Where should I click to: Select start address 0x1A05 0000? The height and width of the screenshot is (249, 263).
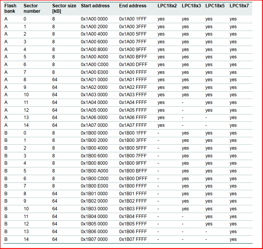[x=94, y=110]
